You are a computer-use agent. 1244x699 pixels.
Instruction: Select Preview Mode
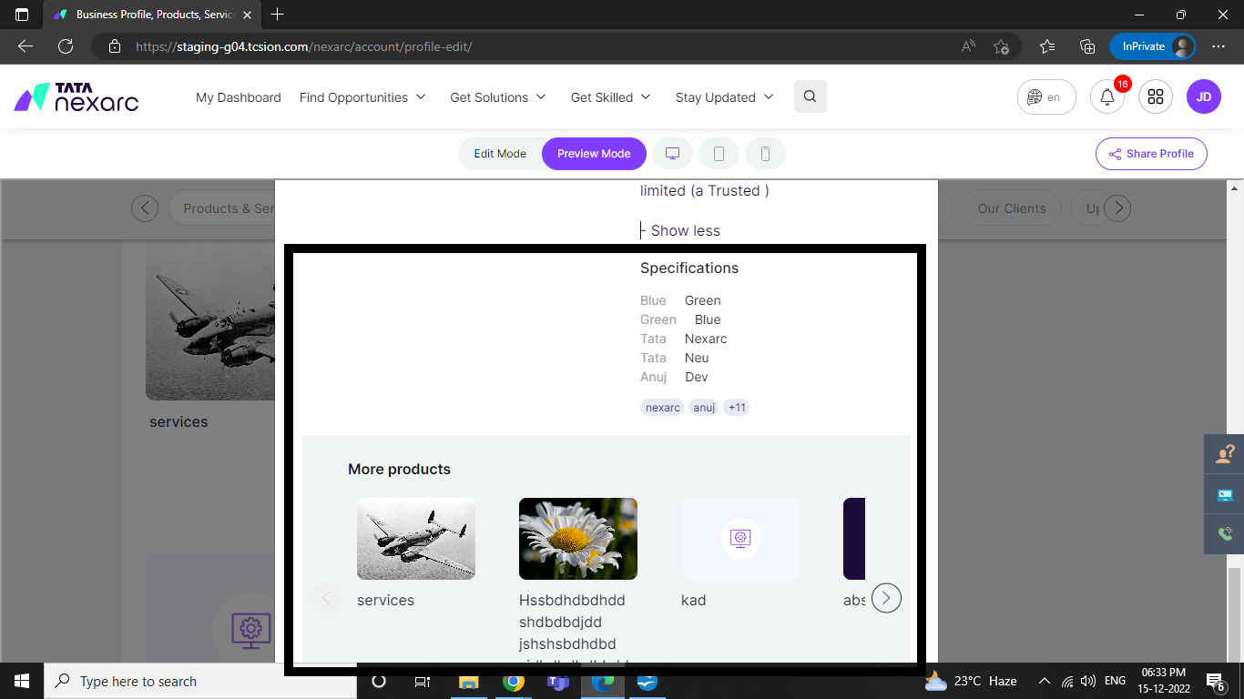594,153
